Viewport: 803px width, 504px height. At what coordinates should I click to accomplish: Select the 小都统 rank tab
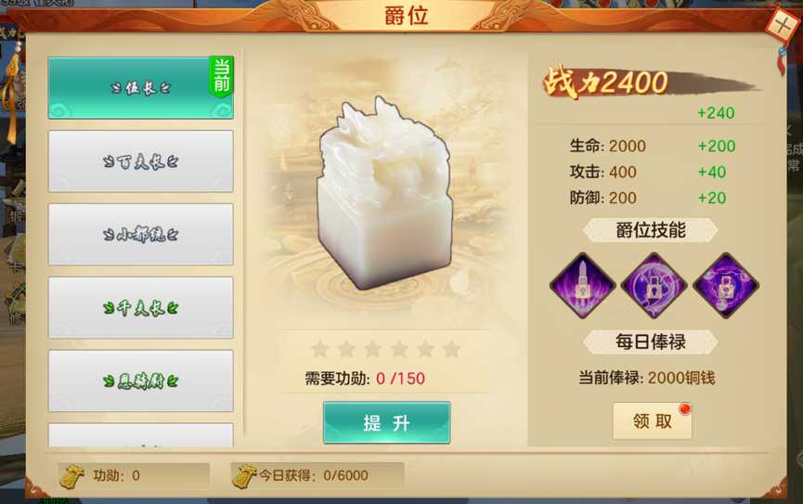141,235
